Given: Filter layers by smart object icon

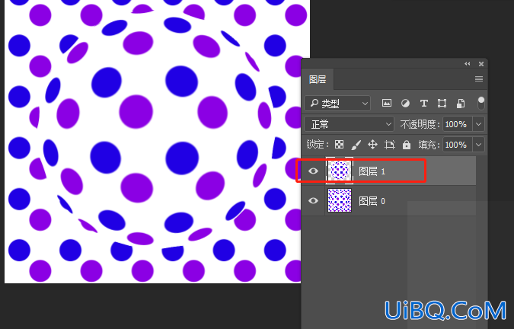Looking at the screenshot, I should (x=461, y=104).
